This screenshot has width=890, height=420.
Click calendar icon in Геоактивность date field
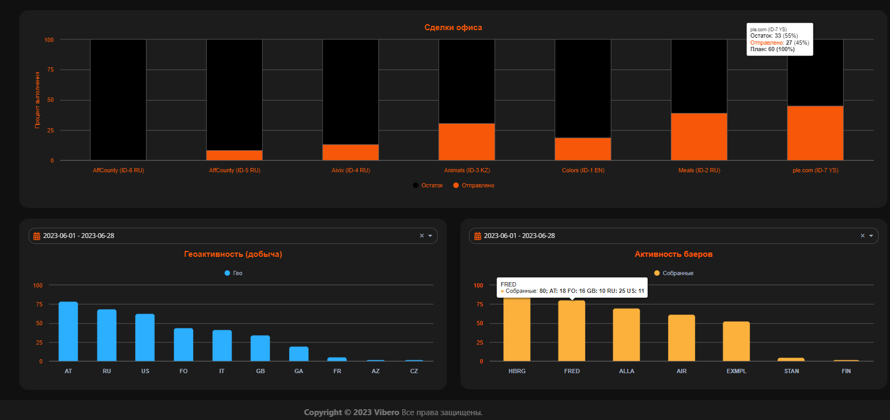(x=37, y=236)
